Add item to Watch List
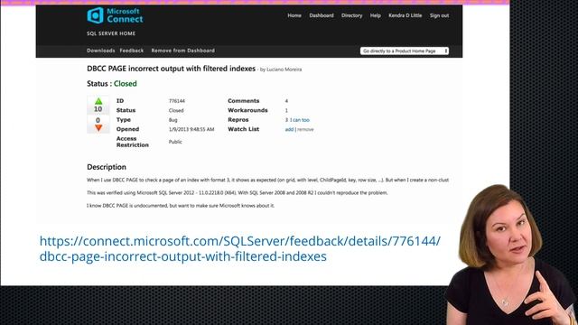The image size is (578, 325). [289, 129]
